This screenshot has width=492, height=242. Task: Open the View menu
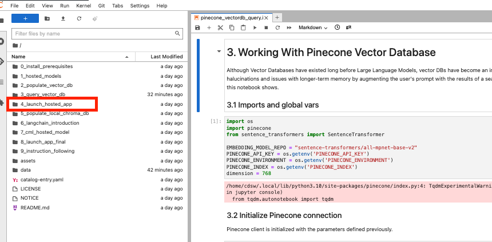click(47, 6)
